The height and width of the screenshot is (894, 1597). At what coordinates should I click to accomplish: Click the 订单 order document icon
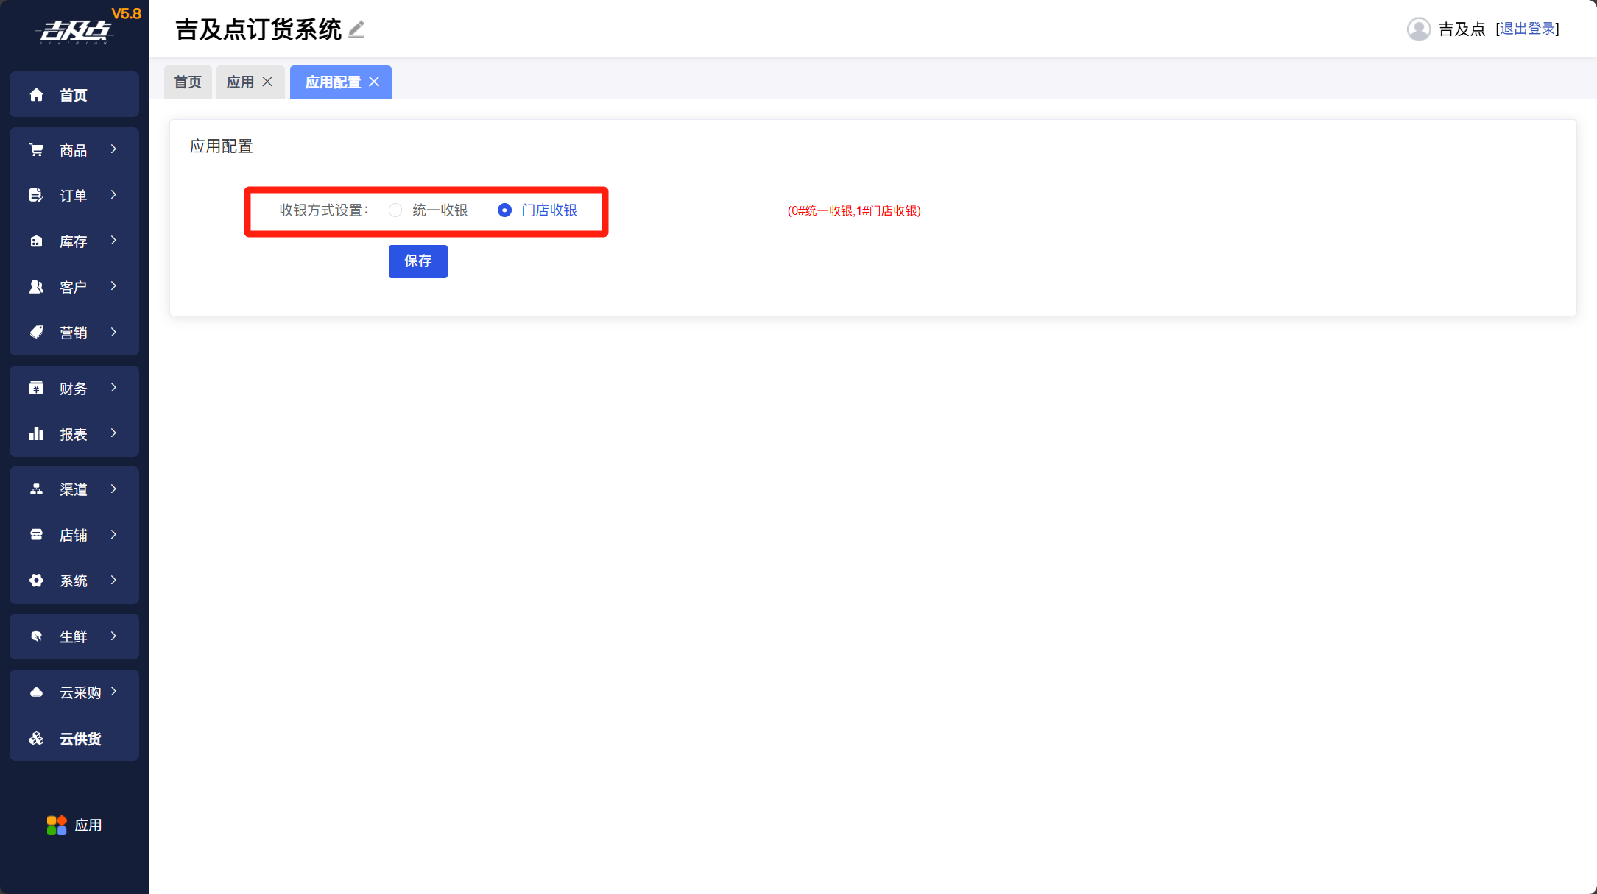coord(36,196)
